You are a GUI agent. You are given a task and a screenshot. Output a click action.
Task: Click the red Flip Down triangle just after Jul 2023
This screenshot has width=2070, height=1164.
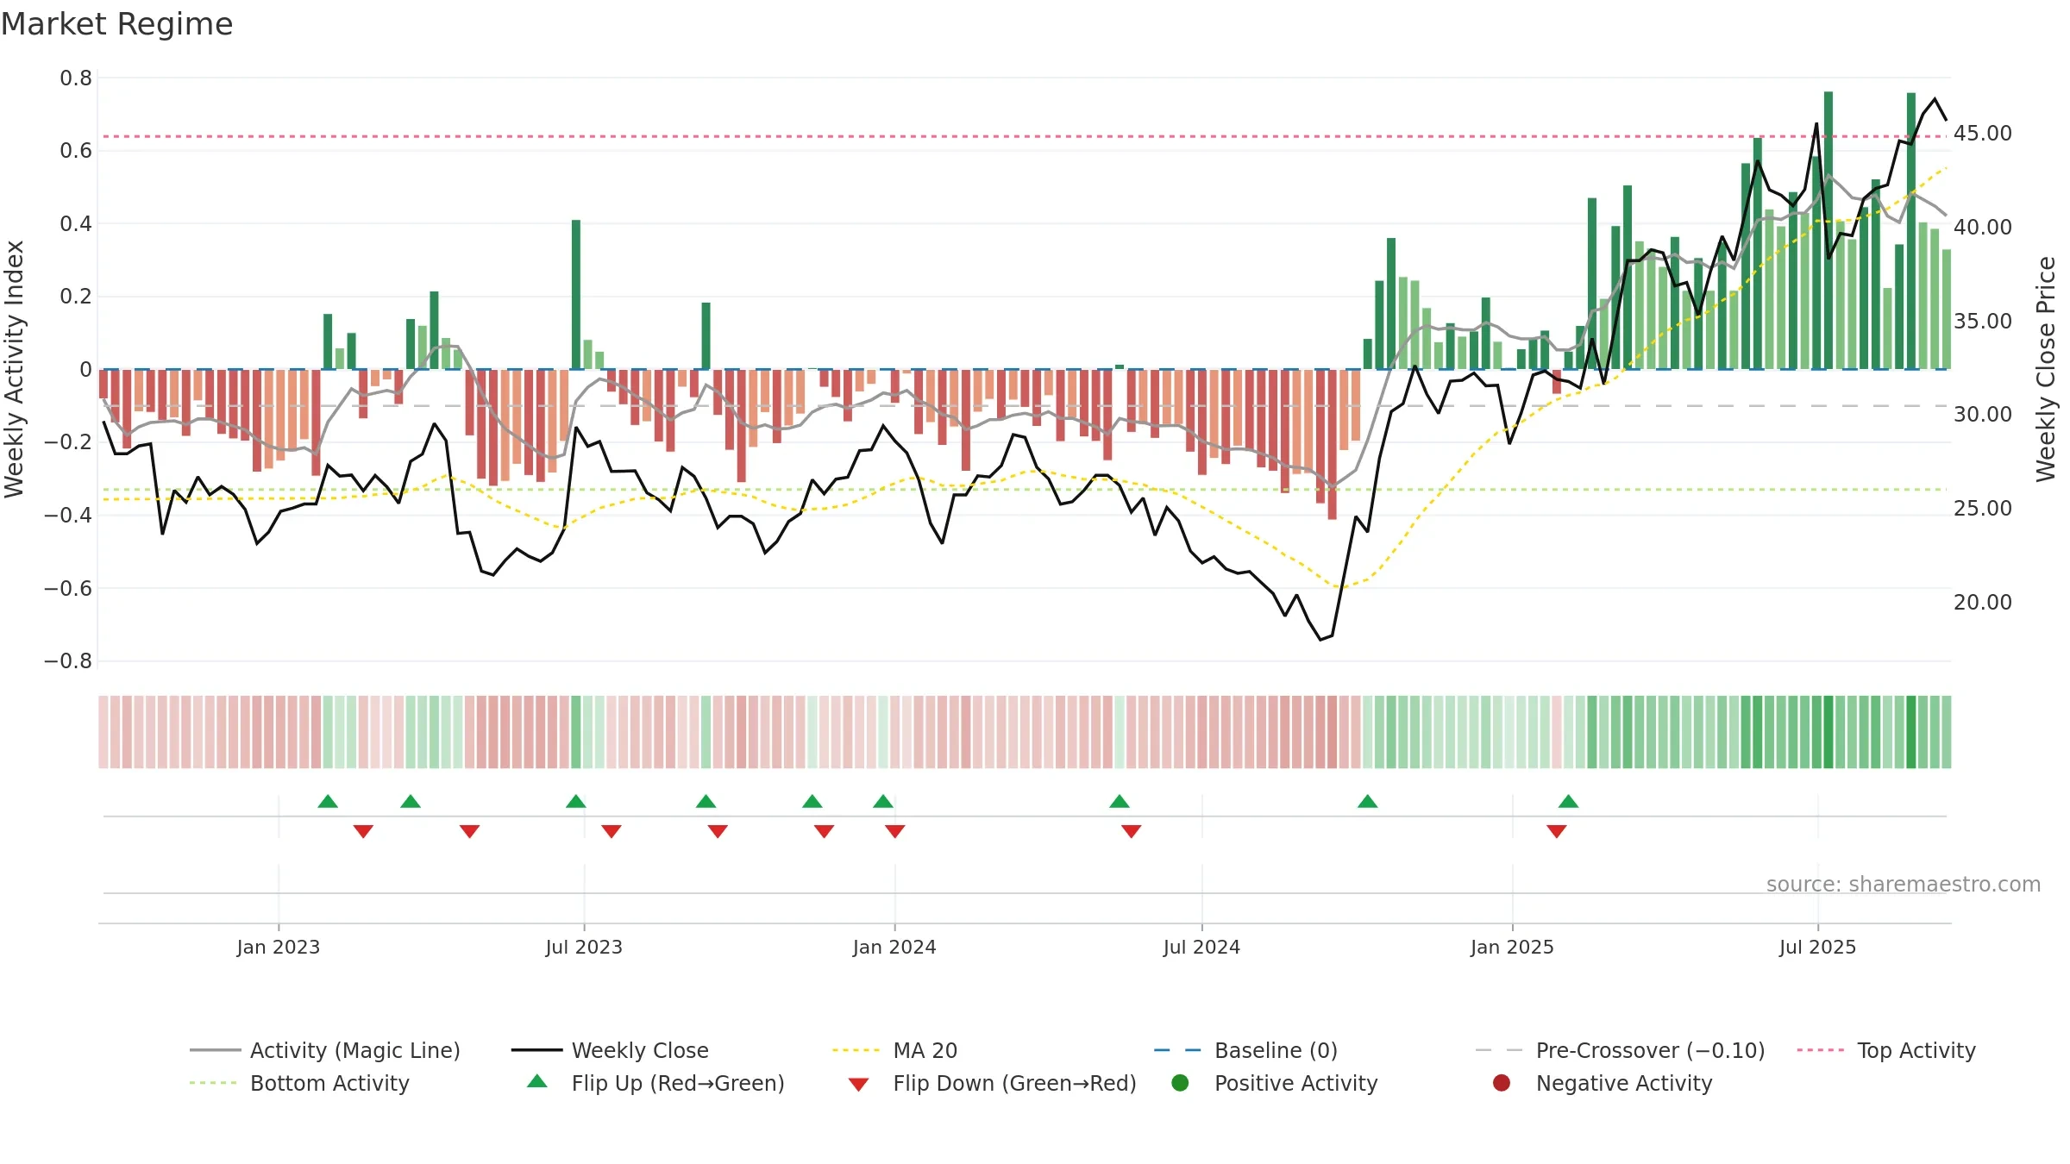click(x=612, y=831)
